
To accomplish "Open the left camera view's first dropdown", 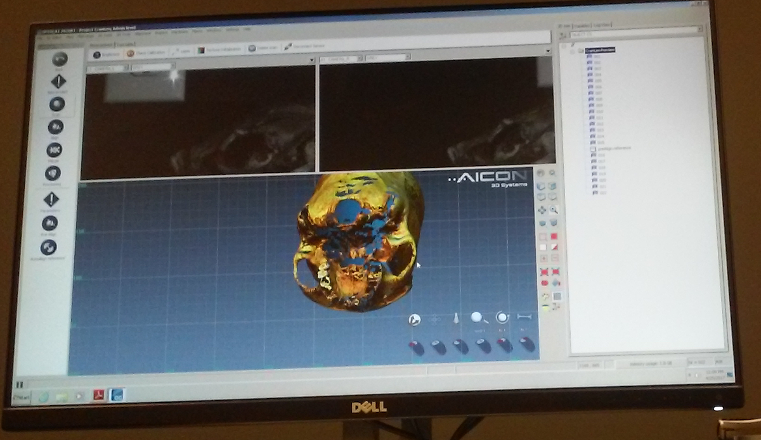I will (x=108, y=67).
